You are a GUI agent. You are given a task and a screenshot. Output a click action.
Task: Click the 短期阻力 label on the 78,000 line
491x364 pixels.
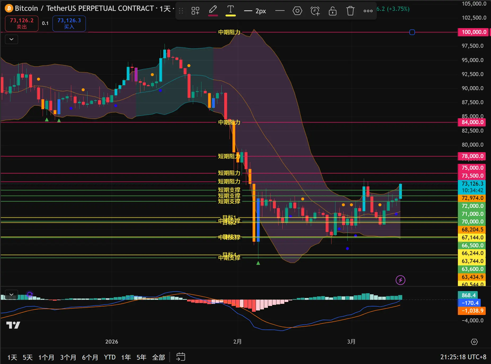(229, 156)
